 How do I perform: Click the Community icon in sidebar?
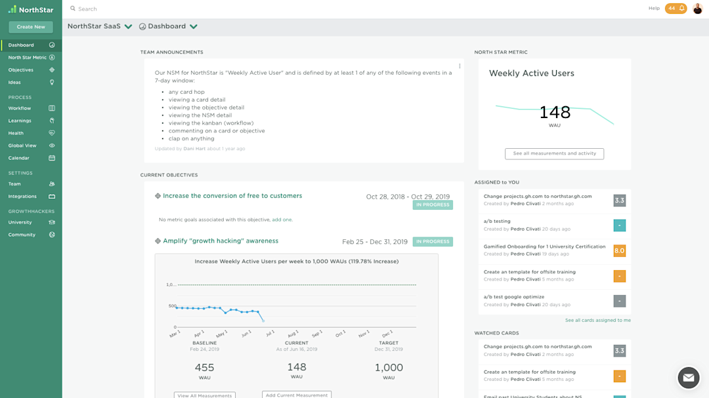[52, 235]
